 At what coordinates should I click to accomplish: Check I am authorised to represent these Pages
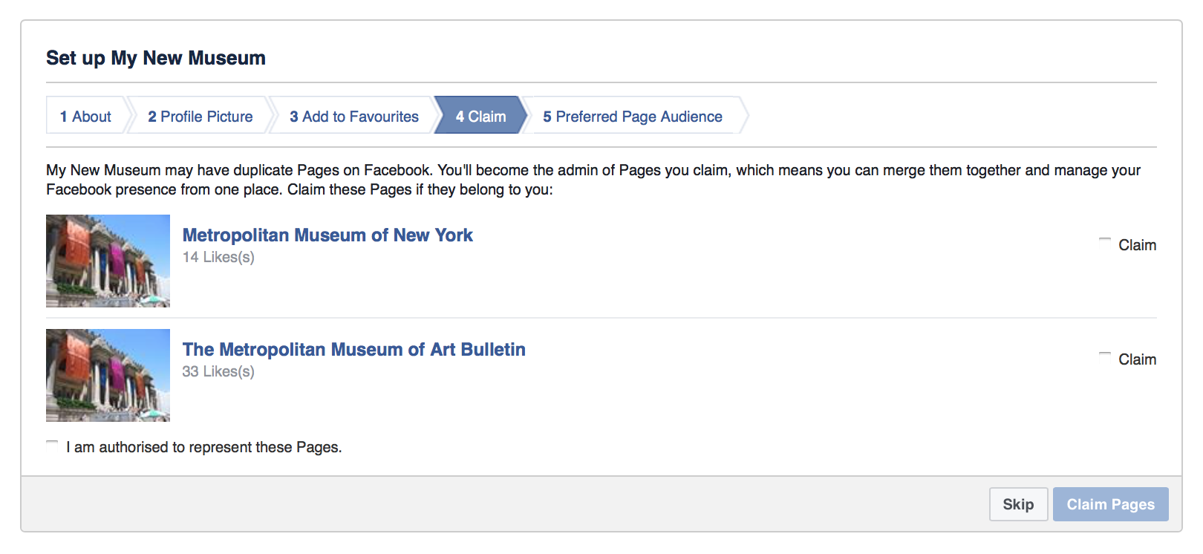52,446
